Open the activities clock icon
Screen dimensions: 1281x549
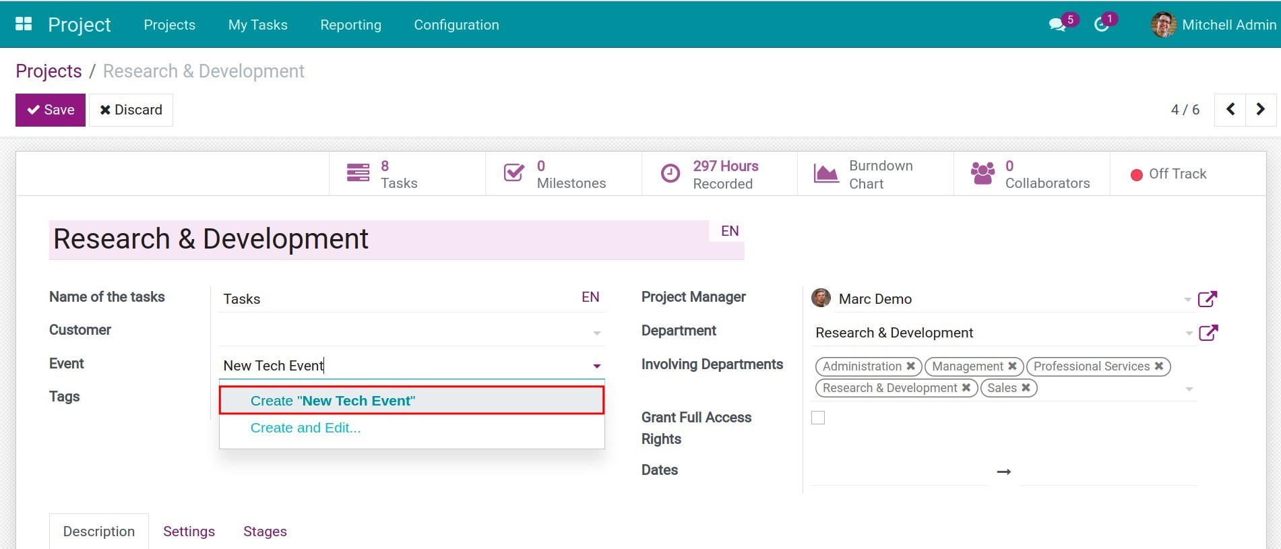(x=1101, y=25)
